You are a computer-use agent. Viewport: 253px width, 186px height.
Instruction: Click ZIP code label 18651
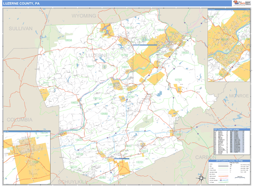click(125, 67)
